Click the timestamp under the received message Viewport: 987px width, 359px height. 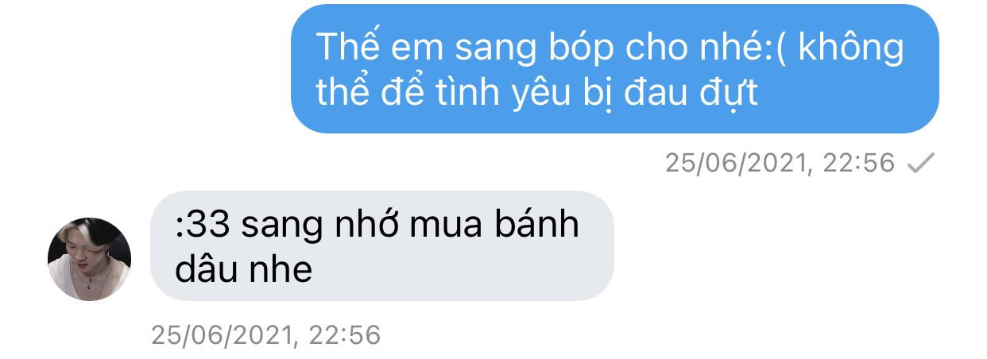point(266,334)
